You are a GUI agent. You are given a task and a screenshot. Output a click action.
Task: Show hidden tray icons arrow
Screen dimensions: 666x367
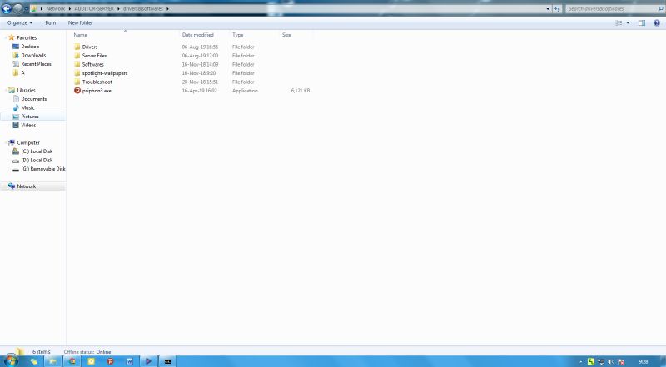[x=581, y=362]
